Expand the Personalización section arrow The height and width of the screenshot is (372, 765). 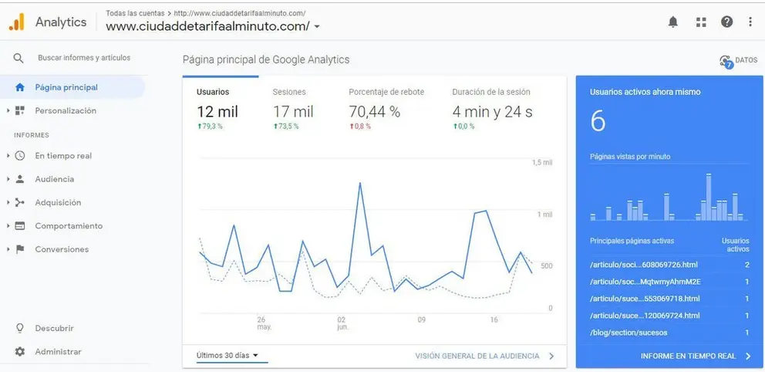(x=8, y=111)
